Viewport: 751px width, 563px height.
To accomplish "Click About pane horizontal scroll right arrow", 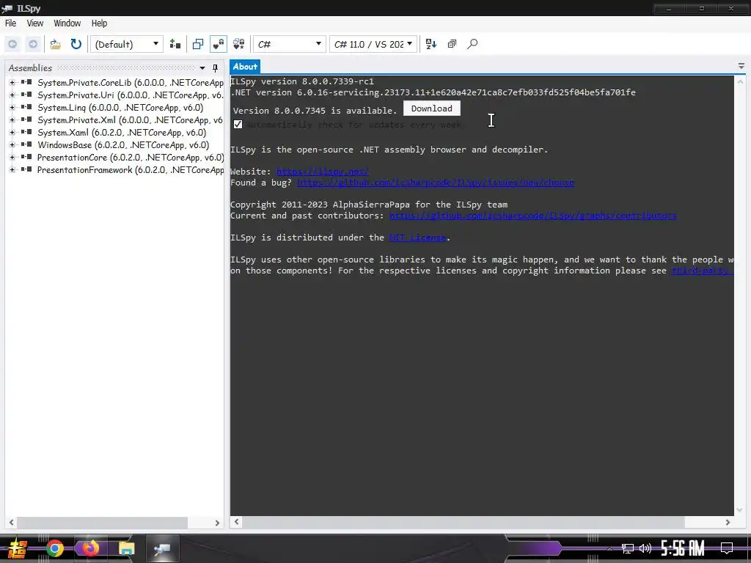I will (728, 522).
